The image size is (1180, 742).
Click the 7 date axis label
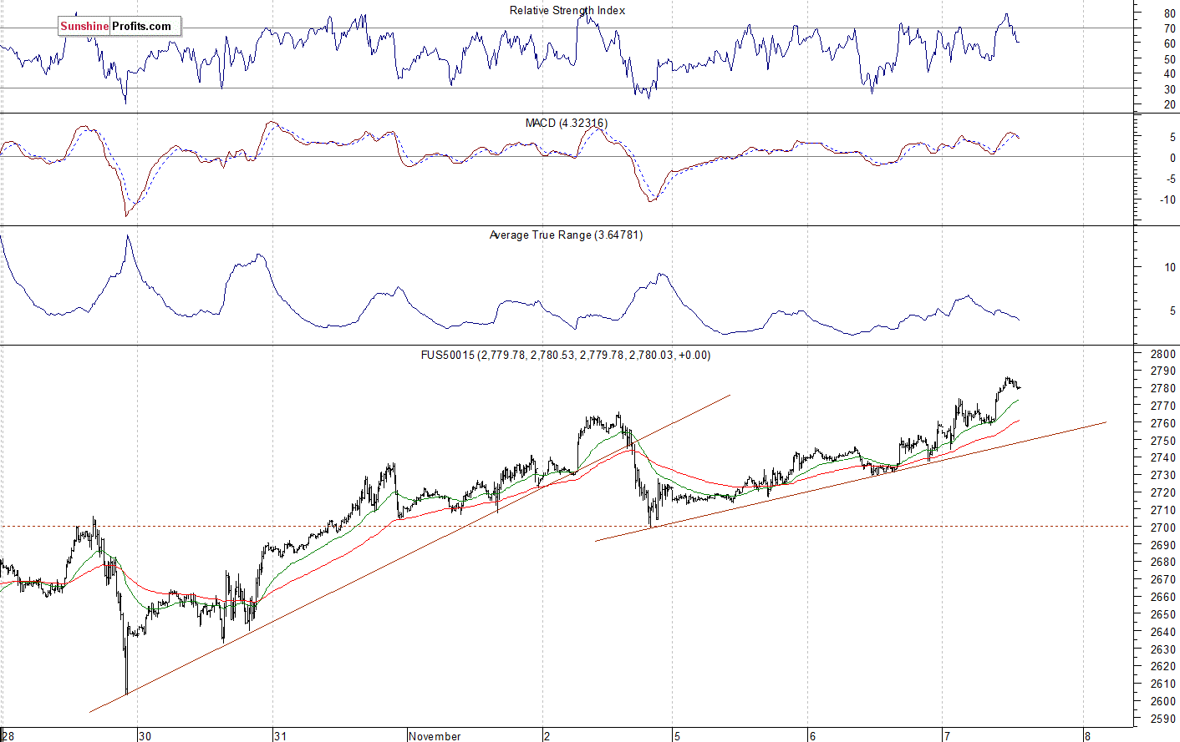(947, 736)
